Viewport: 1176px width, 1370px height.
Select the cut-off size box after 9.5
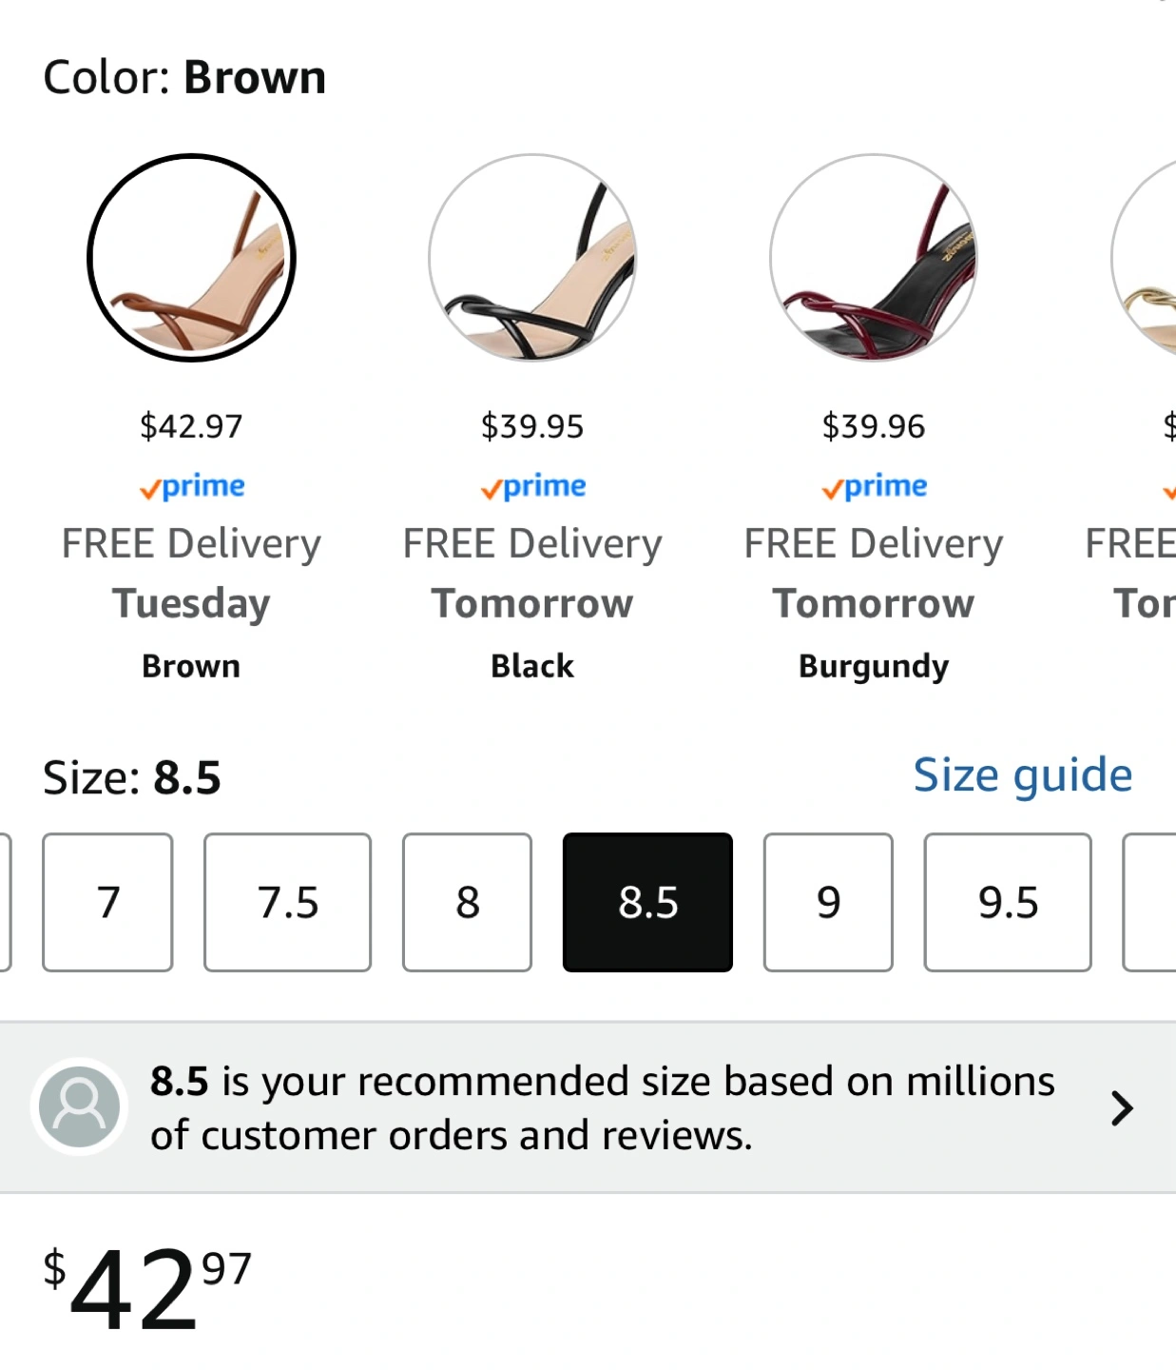[x=1149, y=902]
